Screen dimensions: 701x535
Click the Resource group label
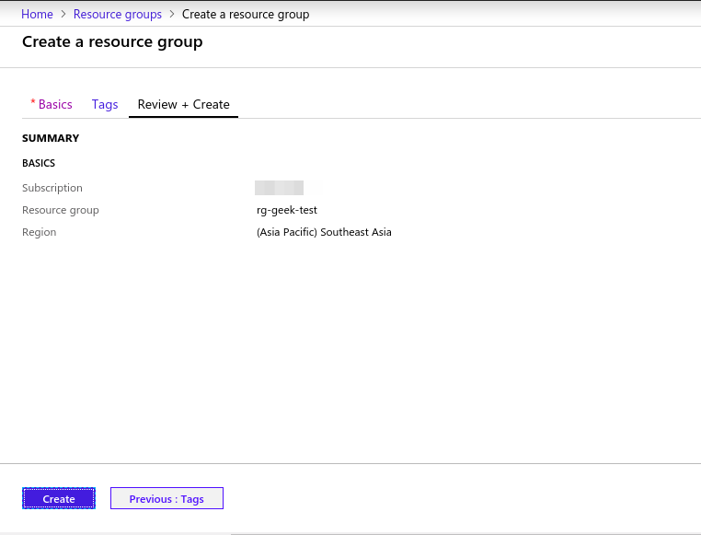point(61,210)
